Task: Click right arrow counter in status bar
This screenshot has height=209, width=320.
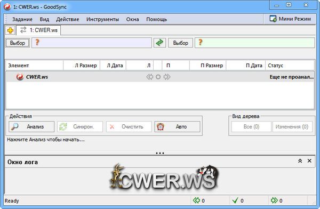Action: 276,200
